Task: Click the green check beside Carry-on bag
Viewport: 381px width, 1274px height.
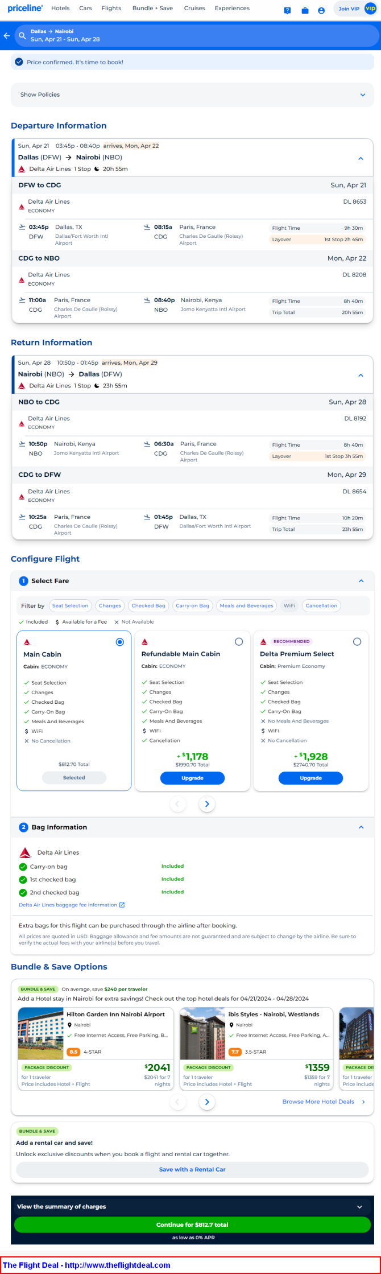Action: 23,867
